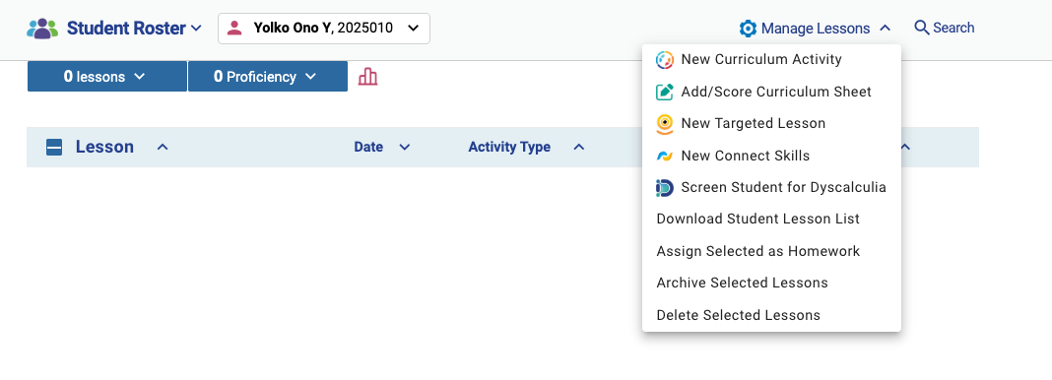Click the Add/Score Curriculum Sheet pencil icon
Screen dimensions: 1052x380
[x=664, y=92]
